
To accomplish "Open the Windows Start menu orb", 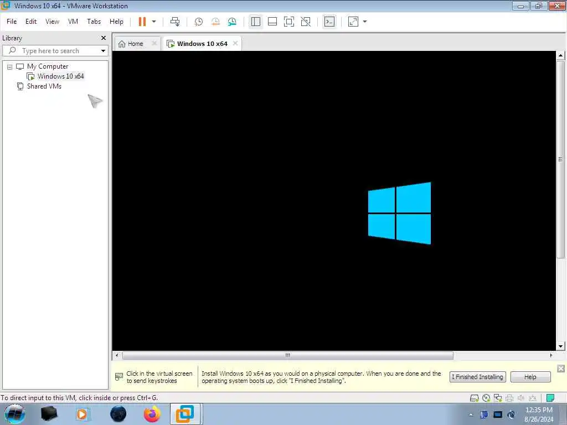I will [x=15, y=414].
